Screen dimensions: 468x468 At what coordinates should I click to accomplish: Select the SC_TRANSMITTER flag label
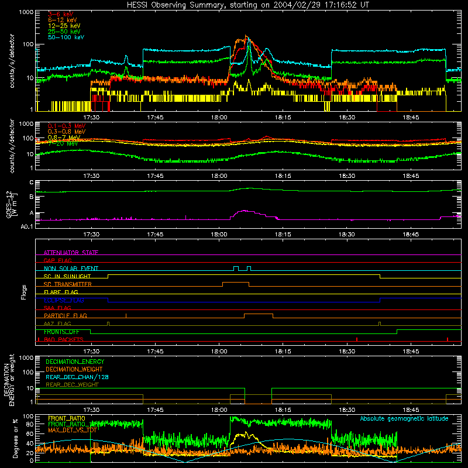click(68, 284)
